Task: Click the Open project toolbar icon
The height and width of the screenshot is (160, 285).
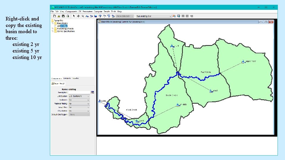Action: (x=59, y=16)
